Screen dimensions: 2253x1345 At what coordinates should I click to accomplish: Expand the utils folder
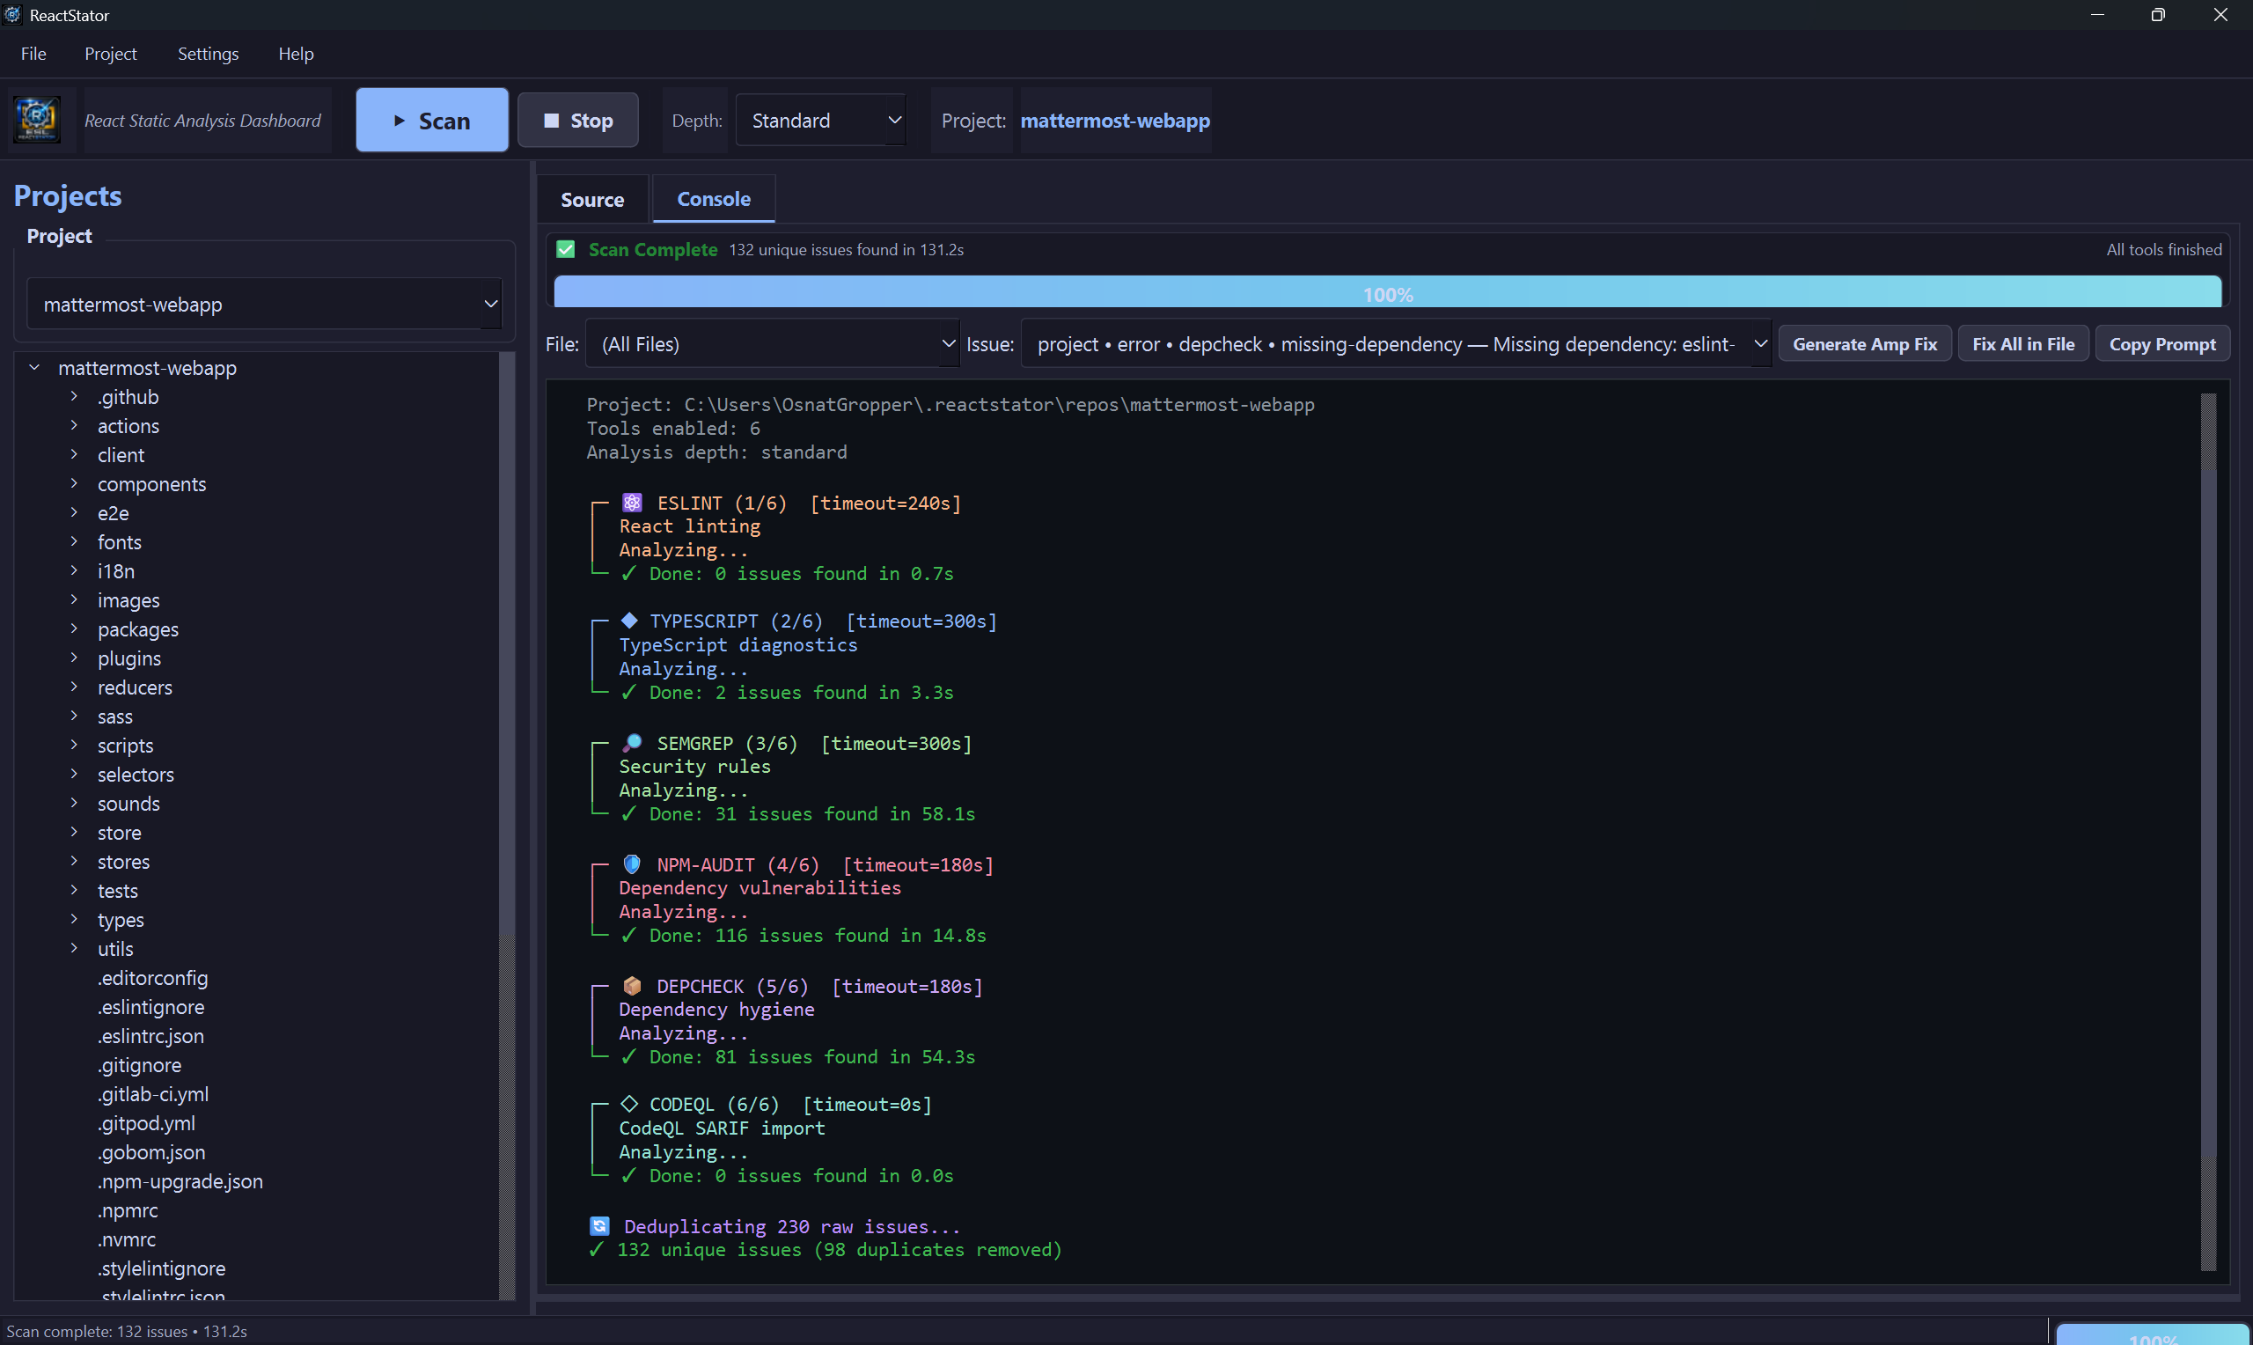tap(74, 948)
